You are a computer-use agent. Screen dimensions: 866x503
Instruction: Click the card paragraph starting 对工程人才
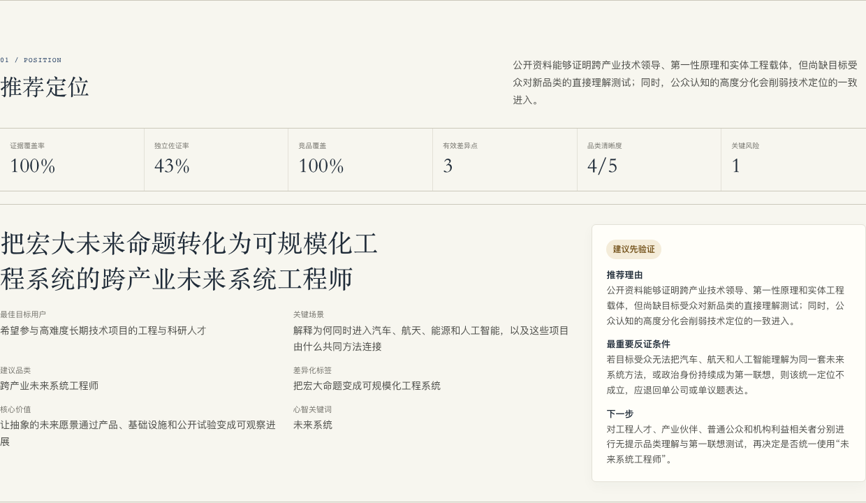tap(728, 444)
